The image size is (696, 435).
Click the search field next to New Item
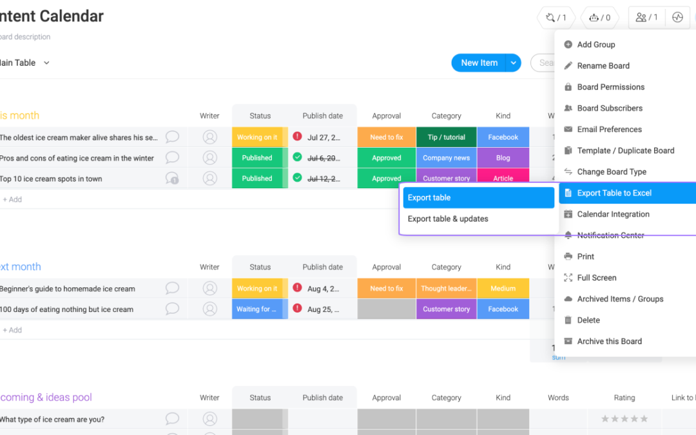tap(543, 63)
